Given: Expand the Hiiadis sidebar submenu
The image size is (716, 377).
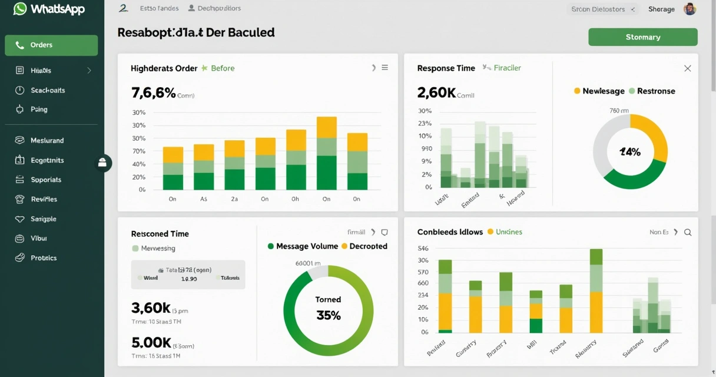Looking at the screenshot, I should (89, 71).
